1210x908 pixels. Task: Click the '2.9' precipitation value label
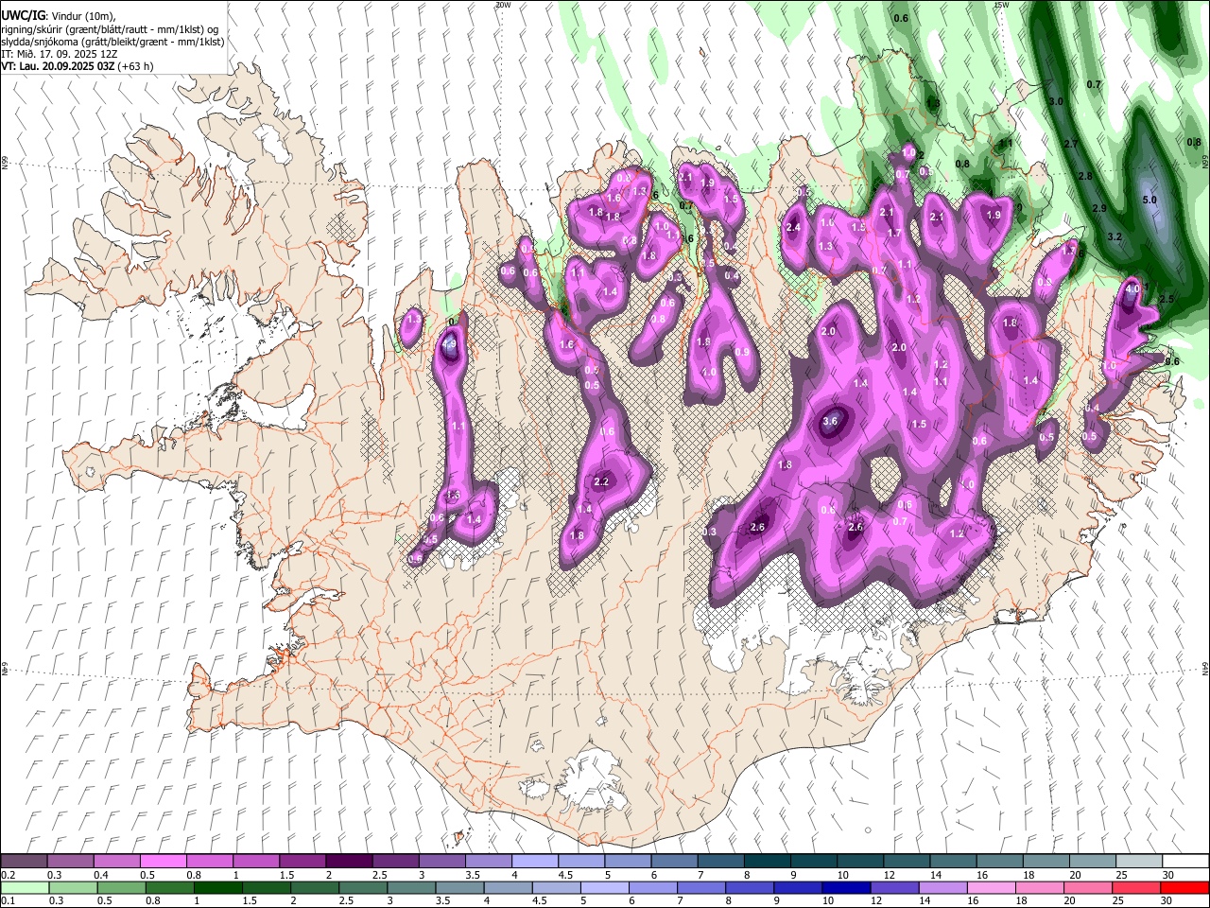tap(1098, 208)
